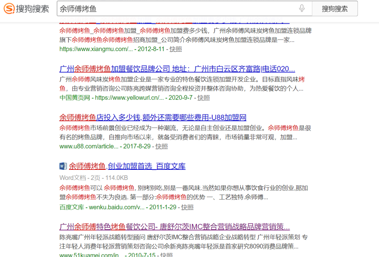Click the 中国黄页网 source label

coord(75,98)
